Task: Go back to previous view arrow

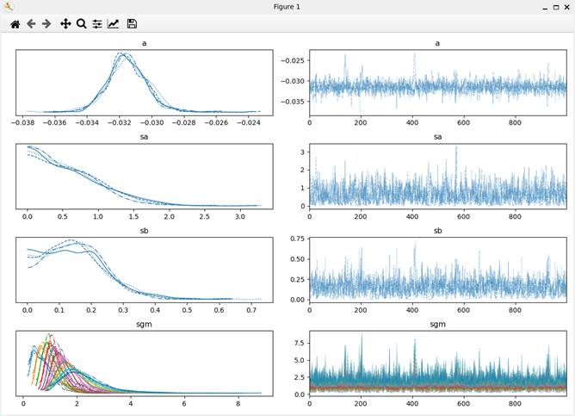Action: (x=31, y=24)
